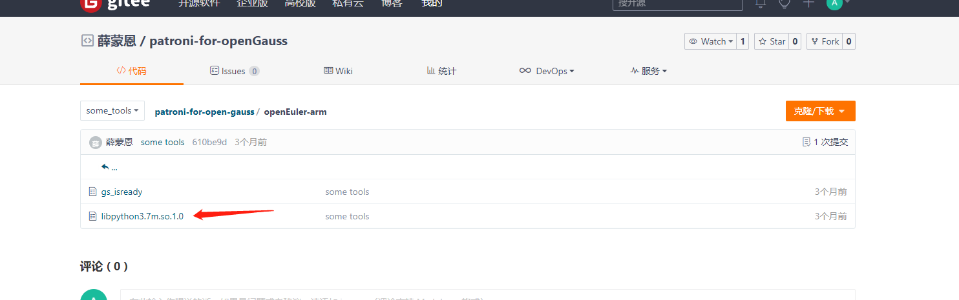This screenshot has width=959, height=300.
Task: Open the 企业版 menu item
Action: point(252,3)
